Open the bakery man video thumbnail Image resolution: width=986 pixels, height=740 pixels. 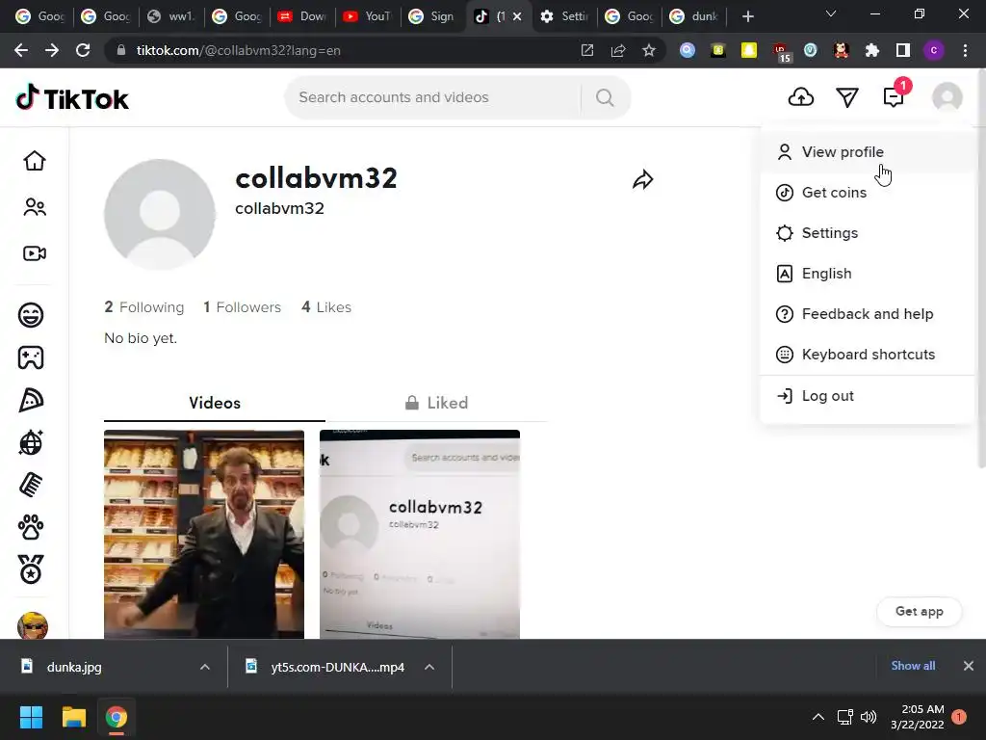204,534
